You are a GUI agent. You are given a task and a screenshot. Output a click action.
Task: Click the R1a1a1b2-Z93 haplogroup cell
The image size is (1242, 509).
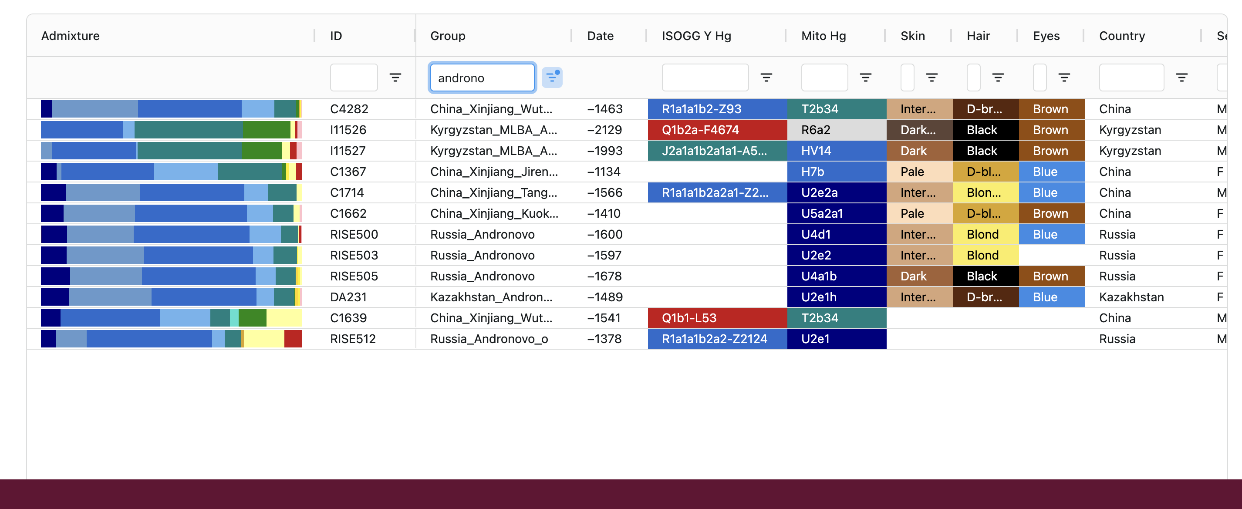tap(717, 109)
